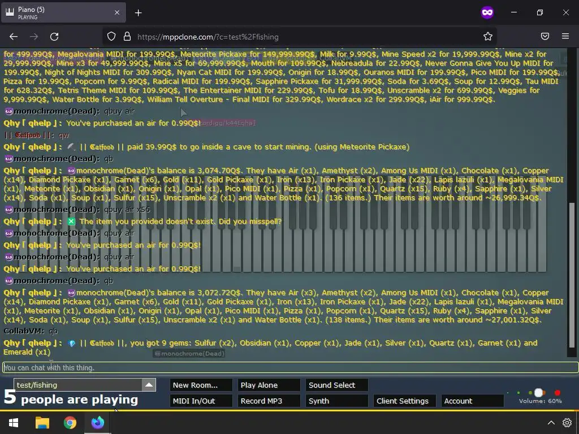This screenshot has height=434, width=579.
Task: Open the shield tracking protection icon
Action: [111, 37]
